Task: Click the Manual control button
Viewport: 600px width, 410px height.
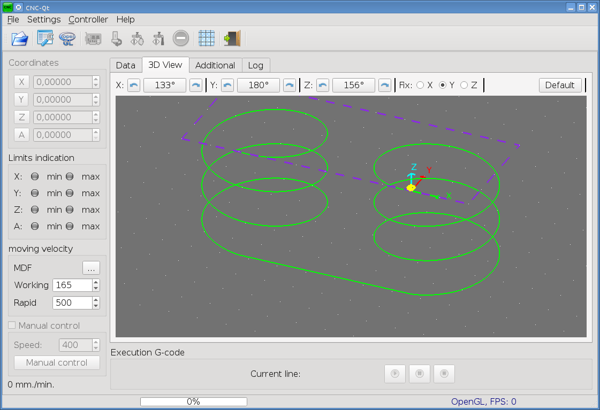Action: point(57,362)
